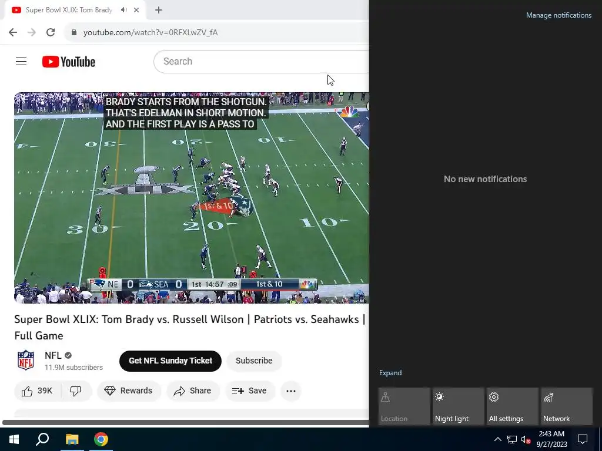Click the NFL channel name

click(x=53, y=355)
